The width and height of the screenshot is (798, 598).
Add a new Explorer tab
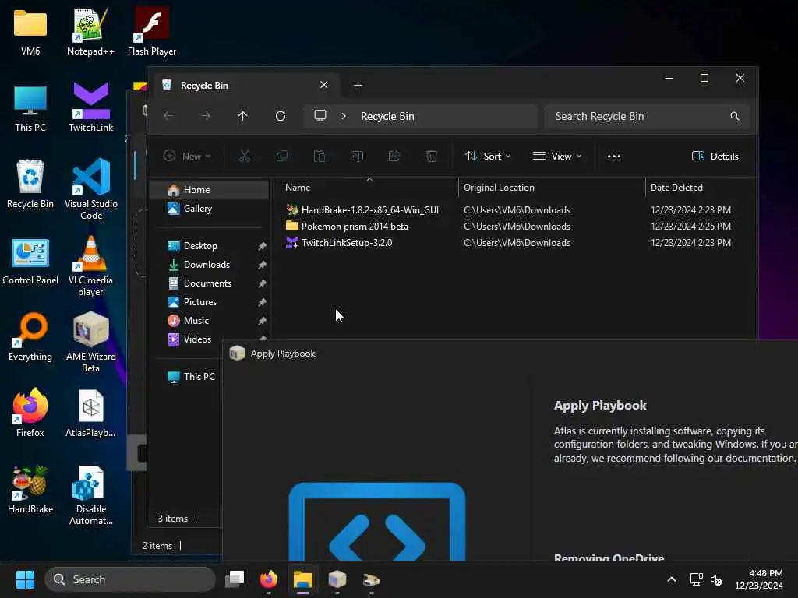358,86
